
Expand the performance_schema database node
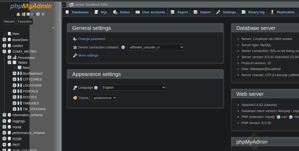4,133
